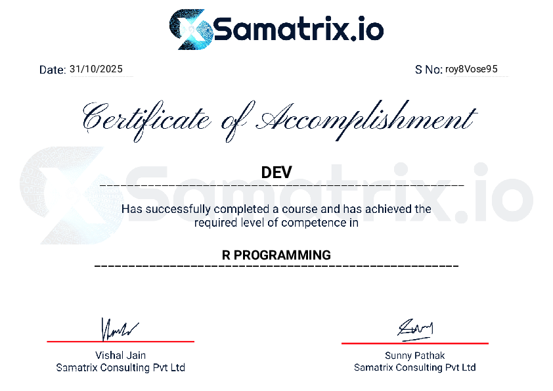The height and width of the screenshot is (391, 553).
Task: Click the 'Certificate of Accomplishment' heading
Action: point(280,121)
